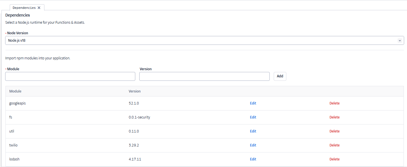Edit the util module version
This screenshot has height=167, width=407.
tap(253, 131)
